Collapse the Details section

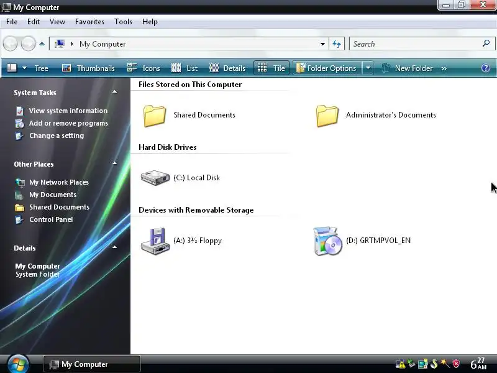coord(115,247)
